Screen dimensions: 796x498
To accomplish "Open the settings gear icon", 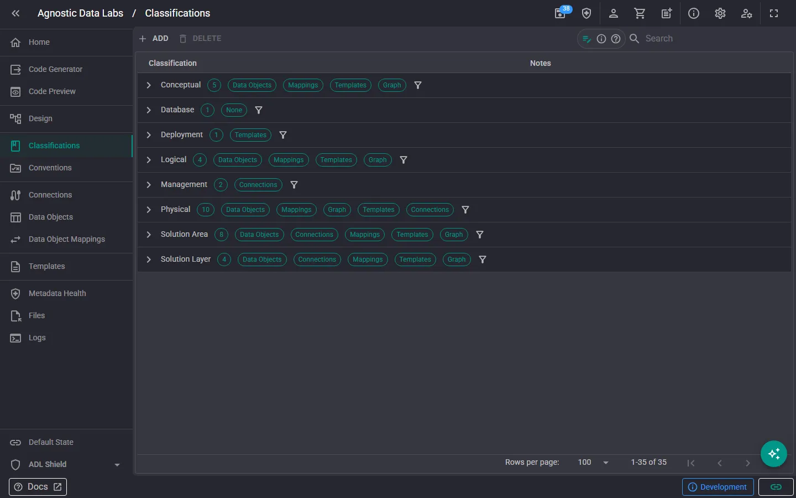I will 720,13.
